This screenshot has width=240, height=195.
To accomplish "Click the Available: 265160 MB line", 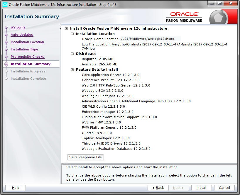I will click(99, 65).
